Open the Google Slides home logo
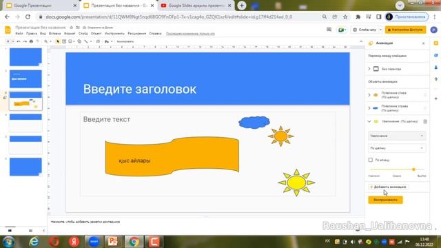 pyautogui.click(x=8, y=30)
